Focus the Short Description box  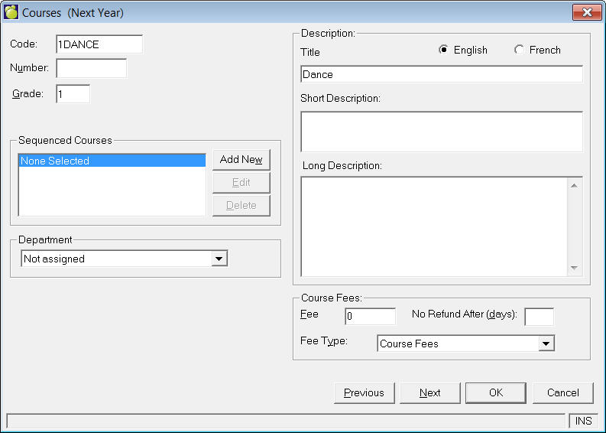pos(442,132)
